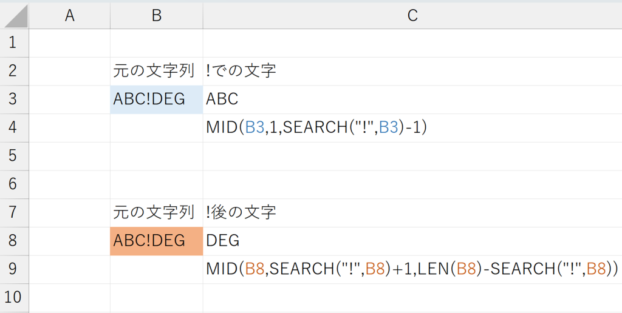Click the MID(B8,SEARCH formula text in row 9

(411, 269)
